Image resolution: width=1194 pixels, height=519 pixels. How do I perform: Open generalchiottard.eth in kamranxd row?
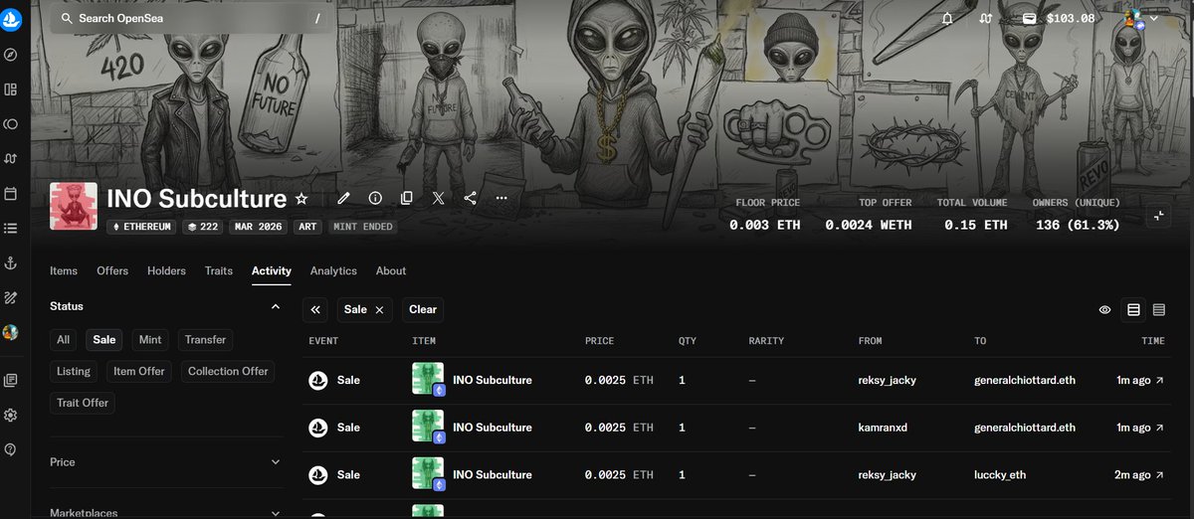1025,428
